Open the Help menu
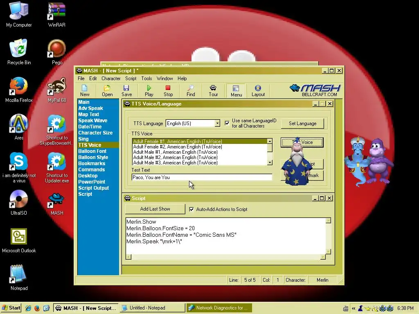This screenshot has width=419, height=314. click(x=182, y=78)
